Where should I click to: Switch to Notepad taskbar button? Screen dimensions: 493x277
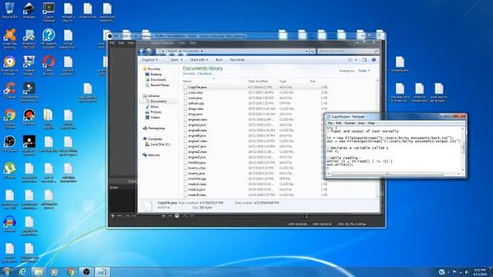102,272
